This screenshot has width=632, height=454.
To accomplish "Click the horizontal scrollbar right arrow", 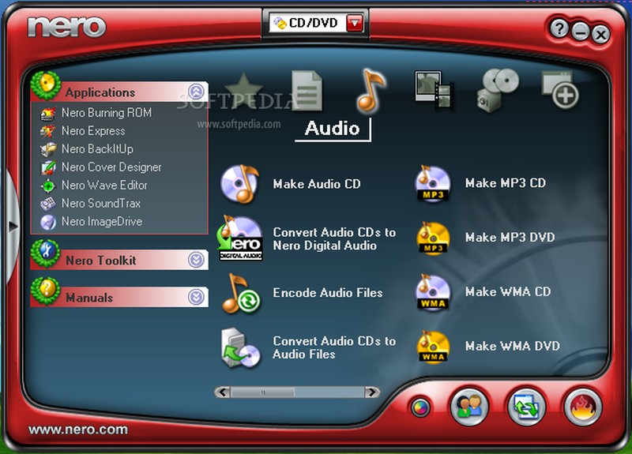I will (x=371, y=392).
